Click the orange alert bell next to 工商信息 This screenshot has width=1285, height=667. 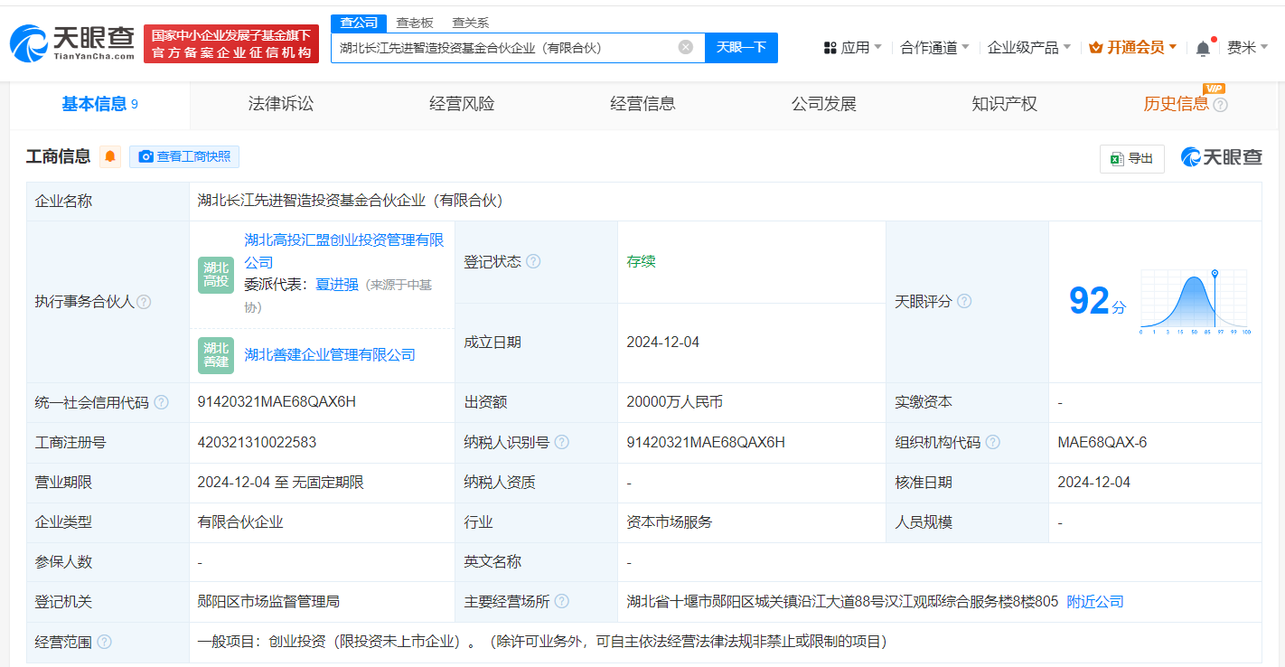pos(110,156)
